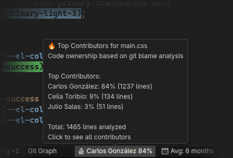The width and height of the screenshot is (233, 158).
Task: Click the 'Top Contributors:' section heading
Action: 74,76
